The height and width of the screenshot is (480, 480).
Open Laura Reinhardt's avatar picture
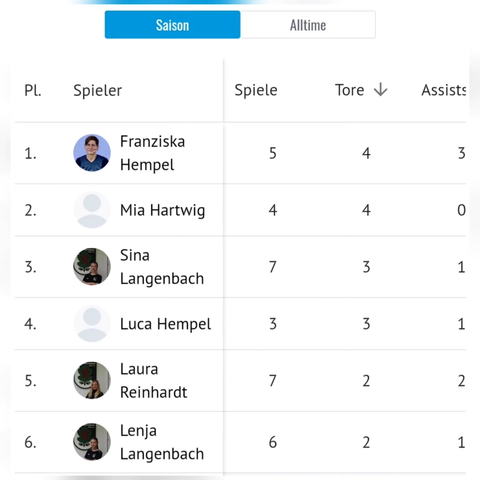(x=92, y=380)
